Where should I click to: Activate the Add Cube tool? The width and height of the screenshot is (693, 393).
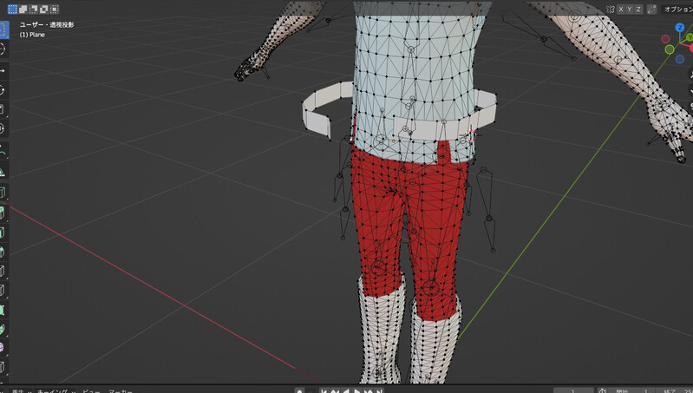click(3, 193)
